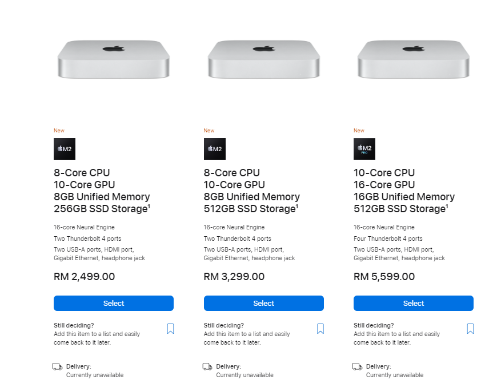The image size is (501, 384).
Task: Bookmark the RM 3,299.00 Mac mini
Action: (320, 329)
